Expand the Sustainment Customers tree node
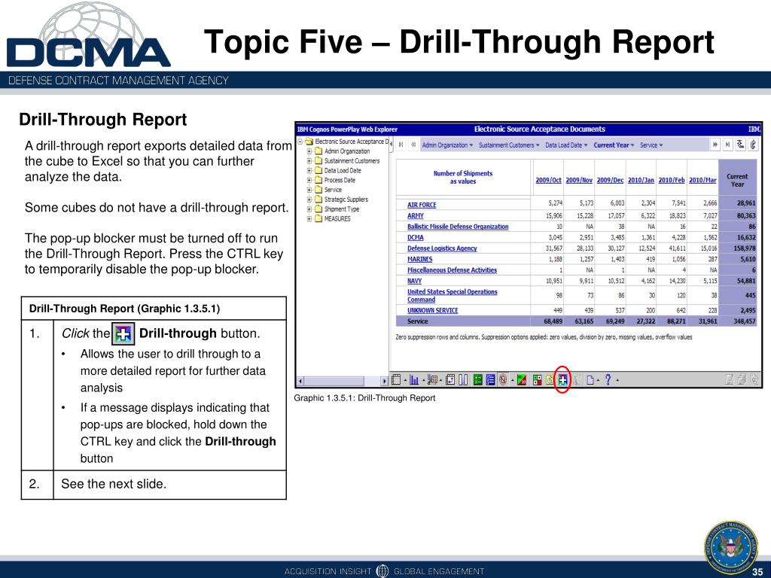The image size is (771, 578). click(x=309, y=161)
